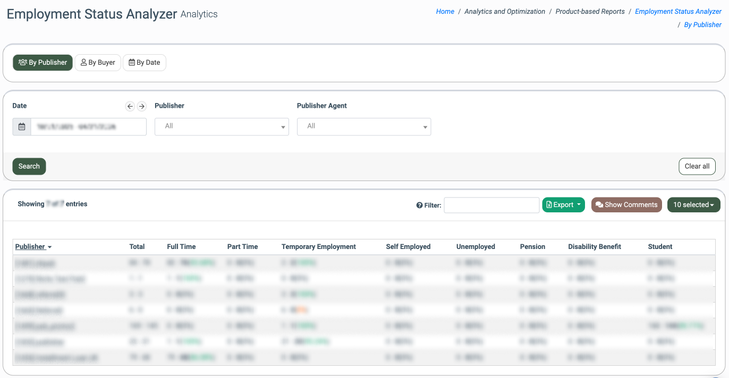Image resolution: width=729 pixels, height=378 pixels.
Task: Open the Publisher dropdown
Action: point(222,127)
